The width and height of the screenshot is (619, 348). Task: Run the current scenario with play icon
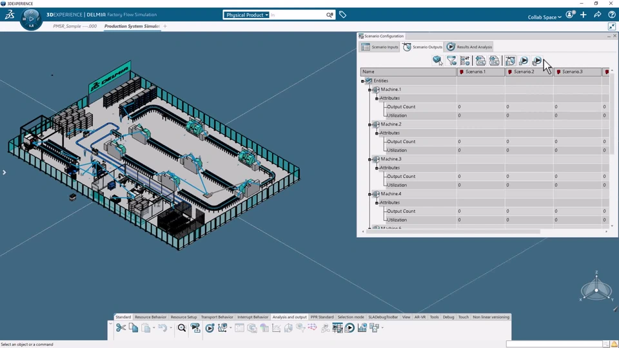point(524,61)
